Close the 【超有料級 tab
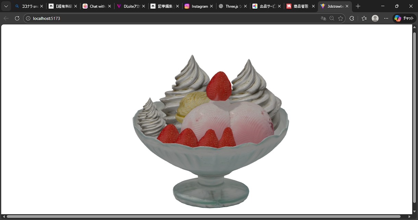This screenshot has width=418, height=220. click(76, 6)
